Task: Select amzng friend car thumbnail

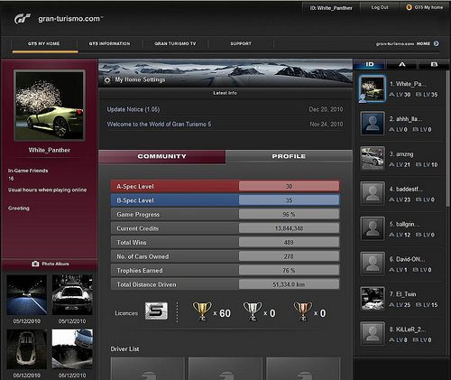Action: tap(373, 159)
